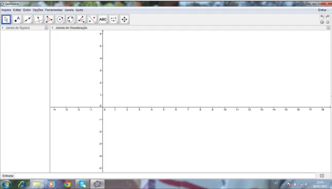Open the Arquivo menu
The width and height of the screenshot is (332, 189).
point(6,10)
